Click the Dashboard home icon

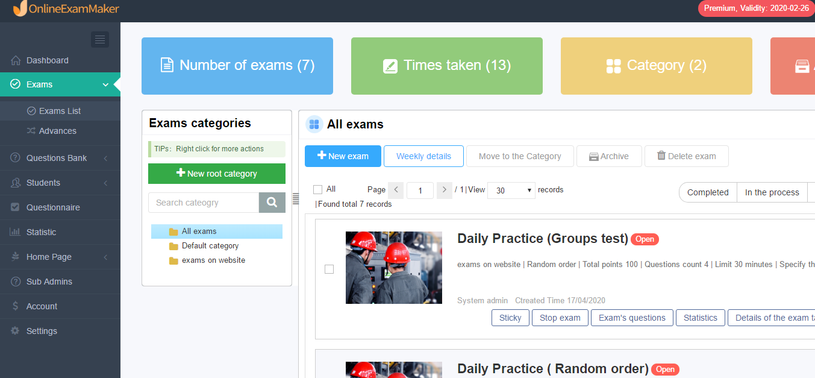[x=16, y=60]
